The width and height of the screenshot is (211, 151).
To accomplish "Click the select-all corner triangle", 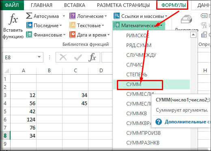I will pyautogui.click(x=6, y=71).
